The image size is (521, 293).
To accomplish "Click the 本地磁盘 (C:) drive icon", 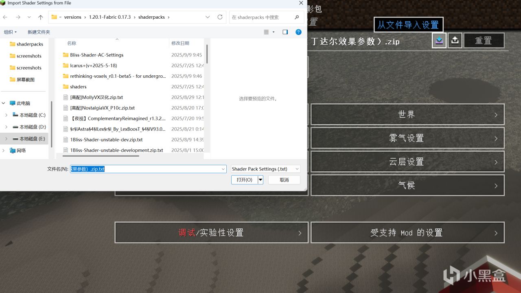I will 15,115.
